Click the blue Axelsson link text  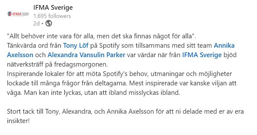(20, 55)
